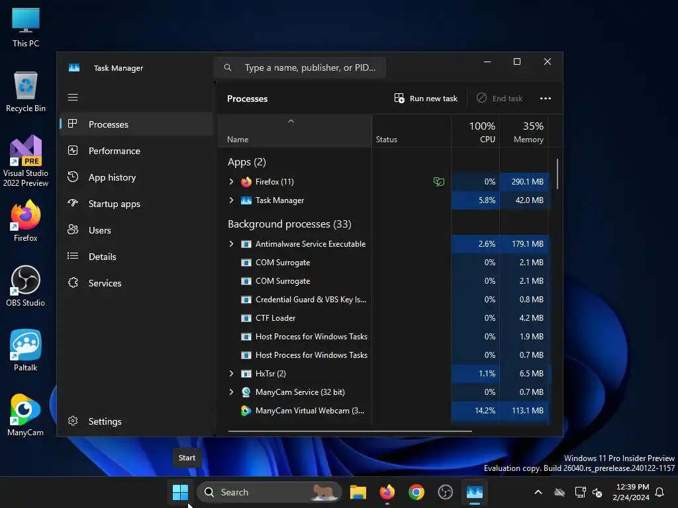Image resolution: width=678 pixels, height=508 pixels.
Task: Open OBS Studio from the taskbar
Action: click(x=445, y=492)
